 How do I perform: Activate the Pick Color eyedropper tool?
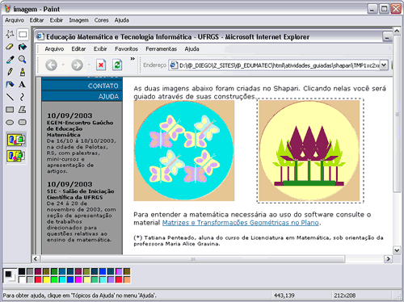tap(10, 60)
